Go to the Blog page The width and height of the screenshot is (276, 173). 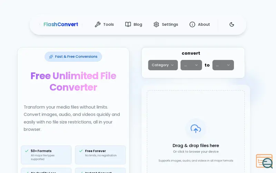tap(134, 24)
